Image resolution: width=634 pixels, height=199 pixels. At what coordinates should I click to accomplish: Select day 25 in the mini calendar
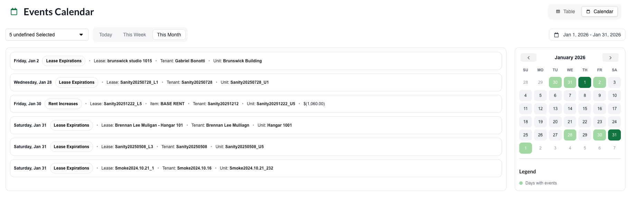[525, 135]
